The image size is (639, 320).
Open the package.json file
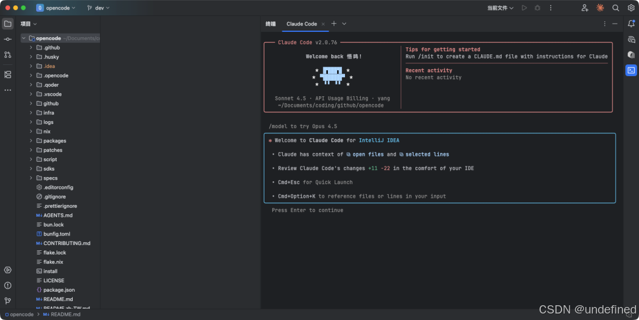(x=58, y=290)
